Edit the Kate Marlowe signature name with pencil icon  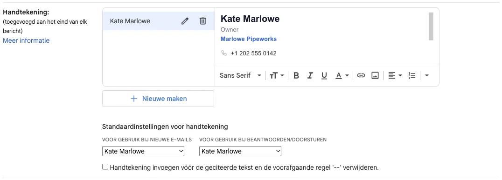(x=185, y=21)
